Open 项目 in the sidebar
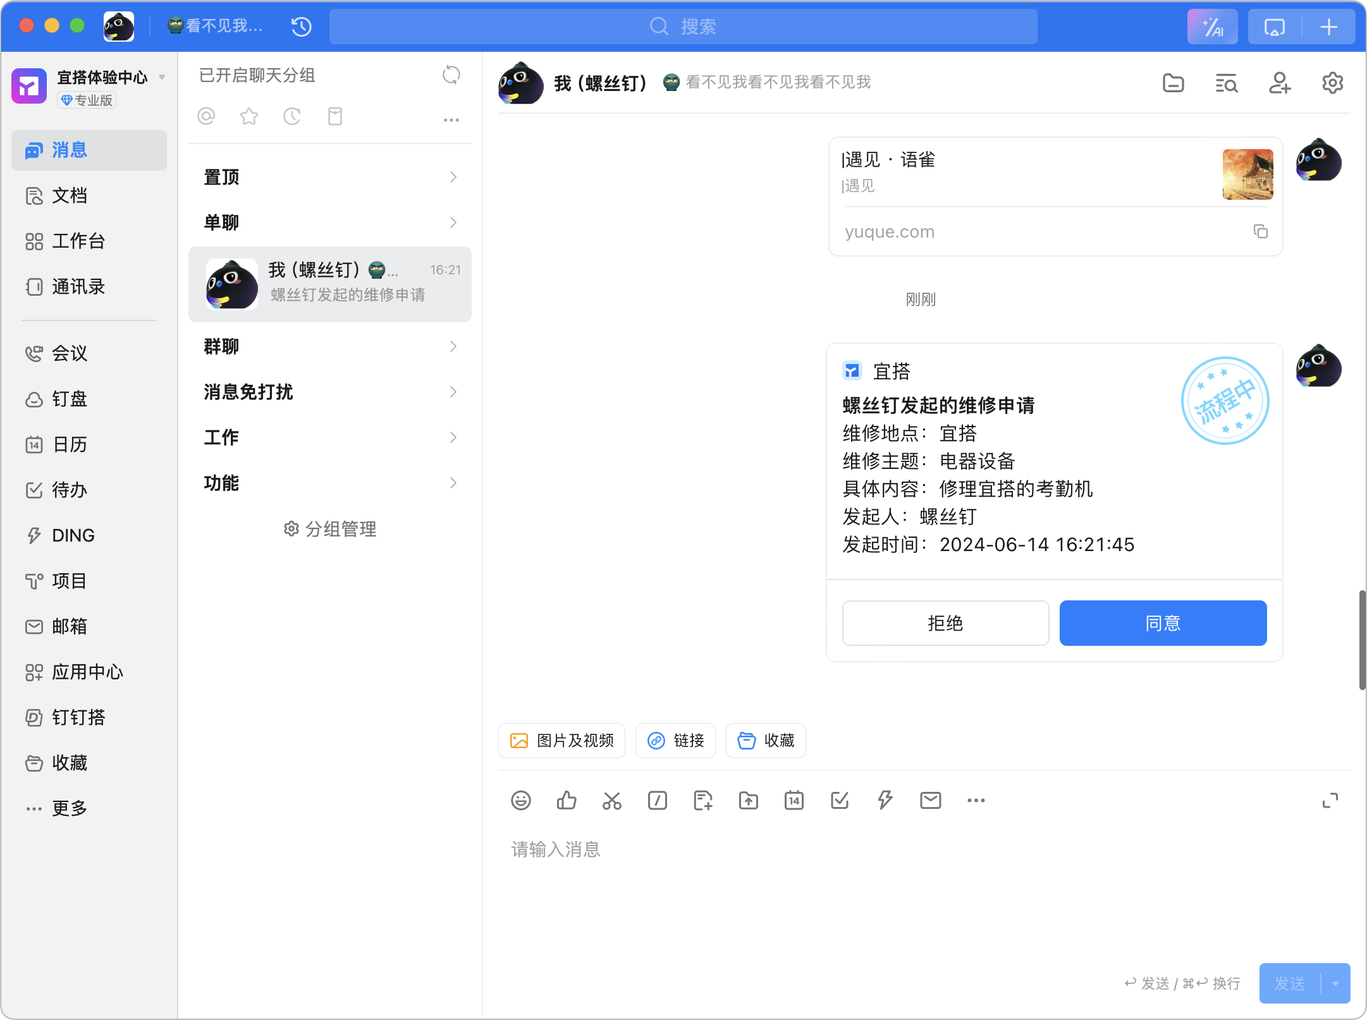 coord(89,581)
